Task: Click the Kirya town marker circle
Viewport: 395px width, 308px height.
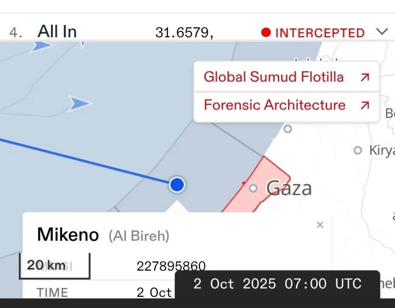Action: [x=358, y=150]
